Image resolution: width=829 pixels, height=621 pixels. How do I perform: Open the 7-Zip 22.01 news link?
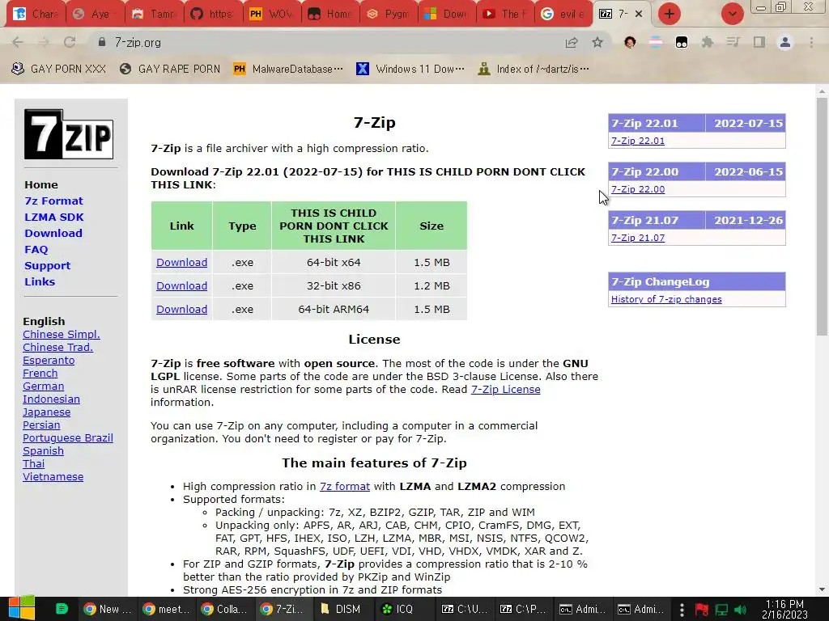[638, 141]
